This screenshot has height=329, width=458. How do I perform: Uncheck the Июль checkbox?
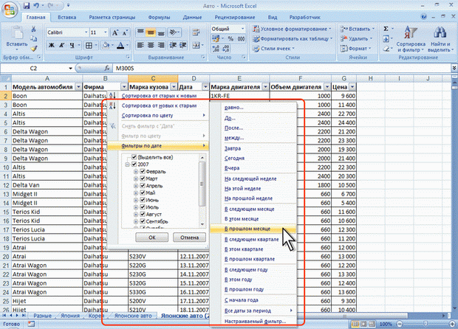coord(143,207)
